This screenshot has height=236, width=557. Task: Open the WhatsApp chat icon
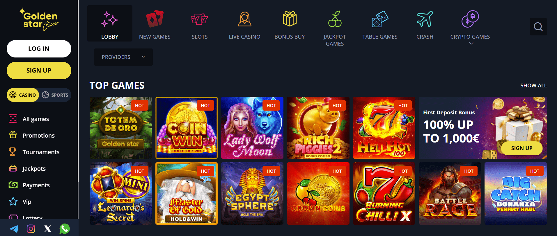click(x=65, y=229)
